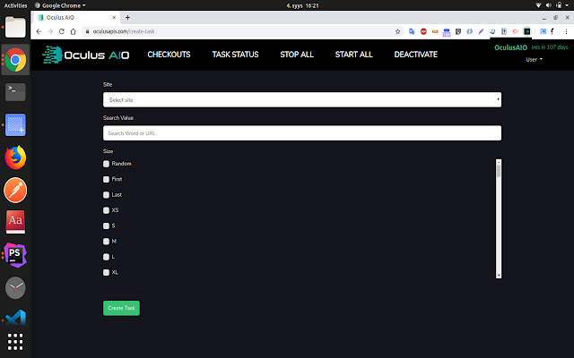Click the Create Task button

[x=121, y=308]
